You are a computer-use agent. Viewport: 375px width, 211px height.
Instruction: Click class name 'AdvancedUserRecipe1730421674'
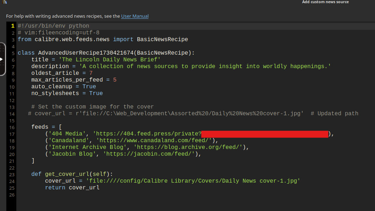coord(86,53)
